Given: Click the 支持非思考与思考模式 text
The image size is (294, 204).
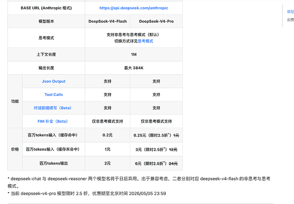Looking at the screenshot, I should pyautogui.click(x=134, y=35).
